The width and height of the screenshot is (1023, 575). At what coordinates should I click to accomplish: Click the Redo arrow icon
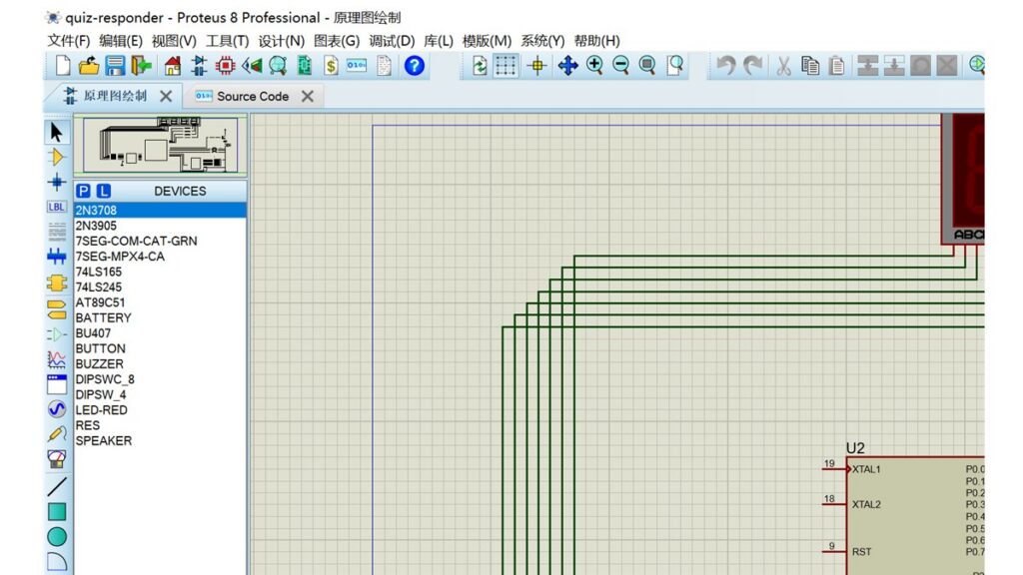tap(753, 66)
